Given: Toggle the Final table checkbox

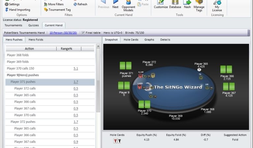Looking at the screenshot, I should coord(83,33).
